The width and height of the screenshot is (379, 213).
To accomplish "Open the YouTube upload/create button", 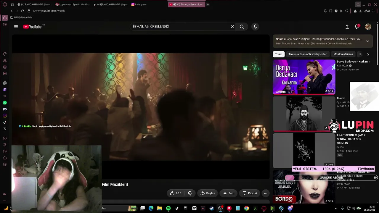I will pos(347,27).
